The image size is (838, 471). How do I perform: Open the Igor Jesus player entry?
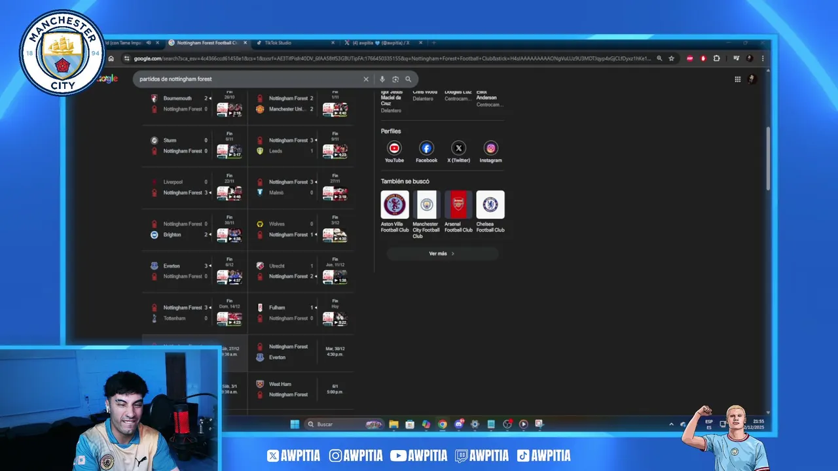(x=390, y=101)
